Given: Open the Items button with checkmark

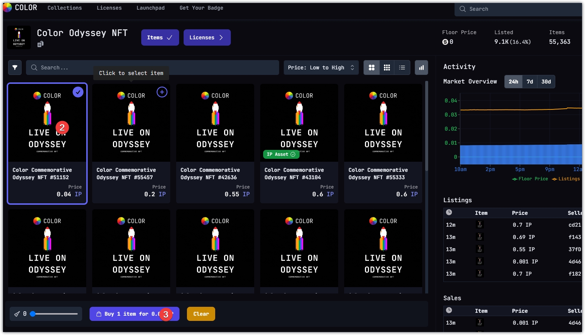Looking at the screenshot, I should (160, 37).
